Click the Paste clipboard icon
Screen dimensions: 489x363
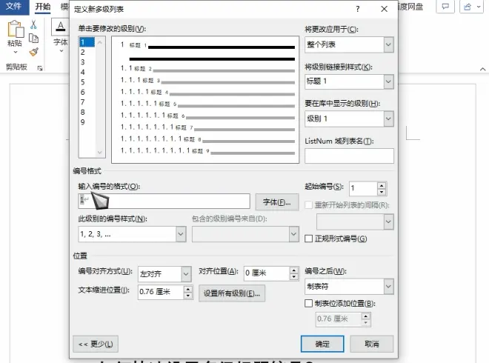click(x=16, y=29)
